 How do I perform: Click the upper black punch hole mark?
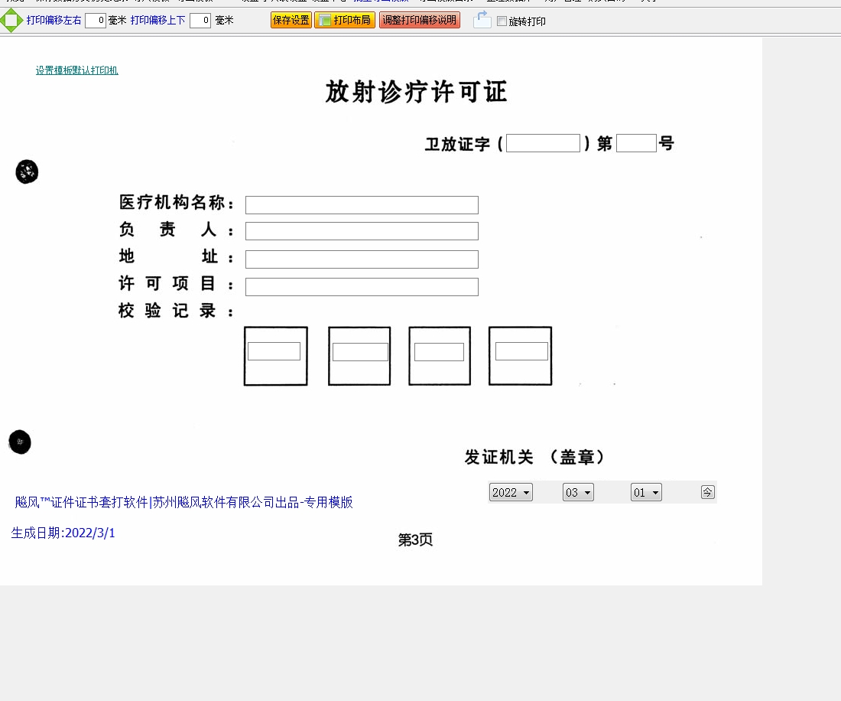27,172
